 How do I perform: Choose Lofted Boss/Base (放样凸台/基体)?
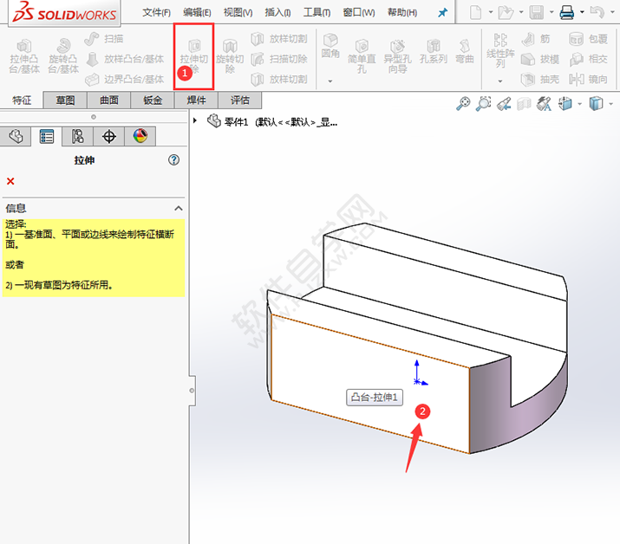125,59
